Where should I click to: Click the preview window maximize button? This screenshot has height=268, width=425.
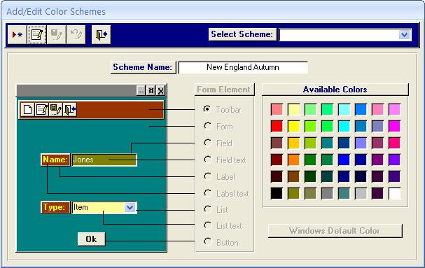coord(151,91)
